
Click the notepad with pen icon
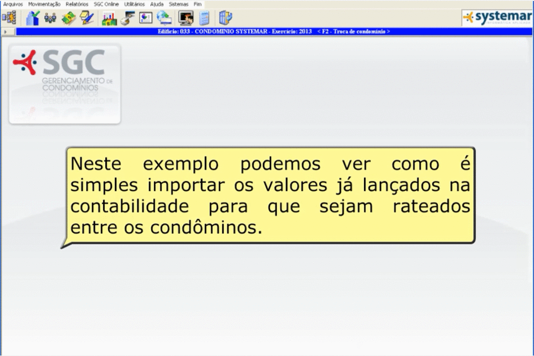pos(87,18)
